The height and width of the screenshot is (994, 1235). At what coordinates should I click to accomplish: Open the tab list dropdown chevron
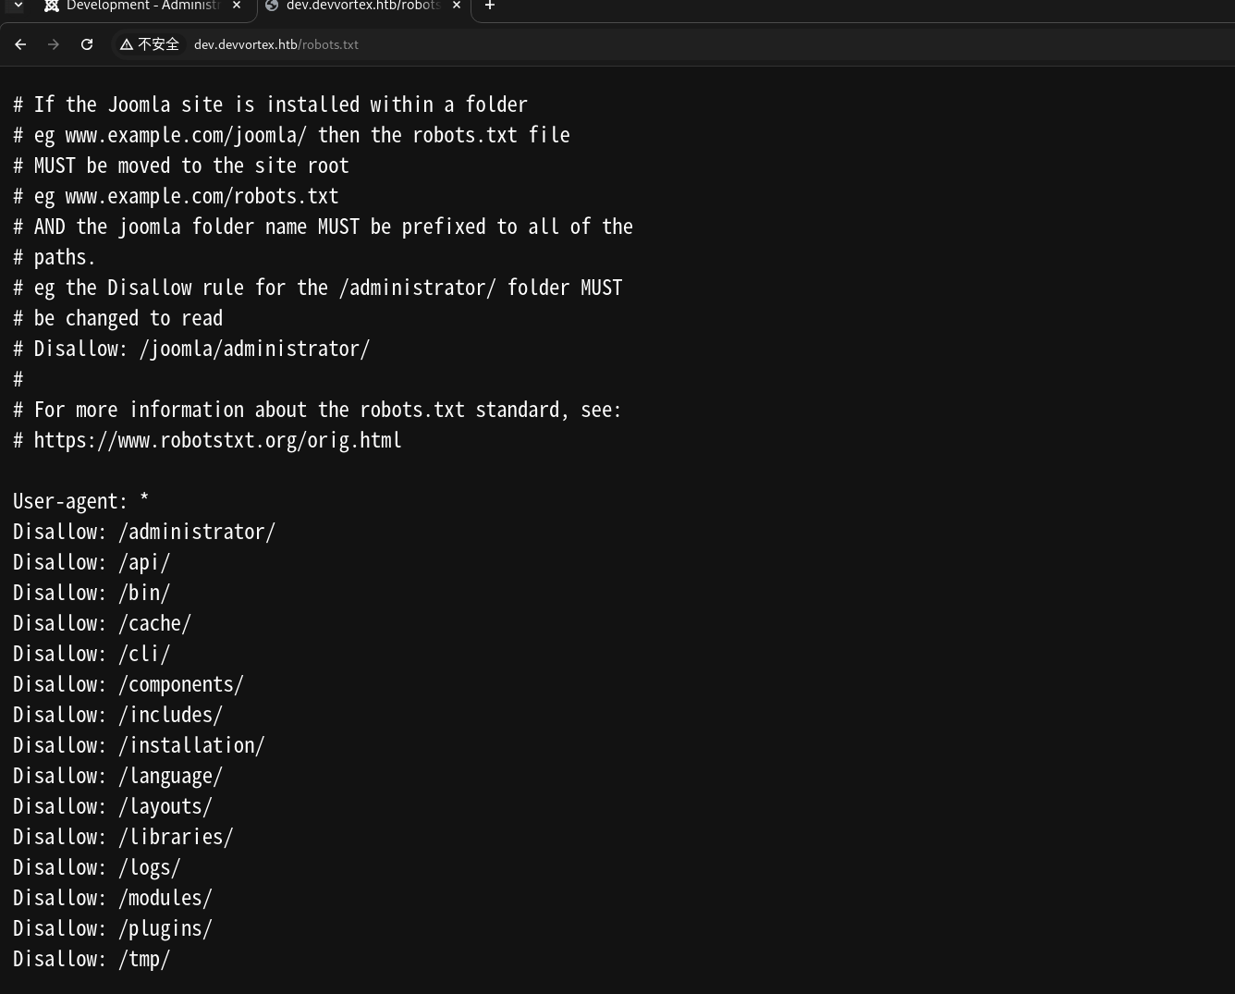coord(18,6)
